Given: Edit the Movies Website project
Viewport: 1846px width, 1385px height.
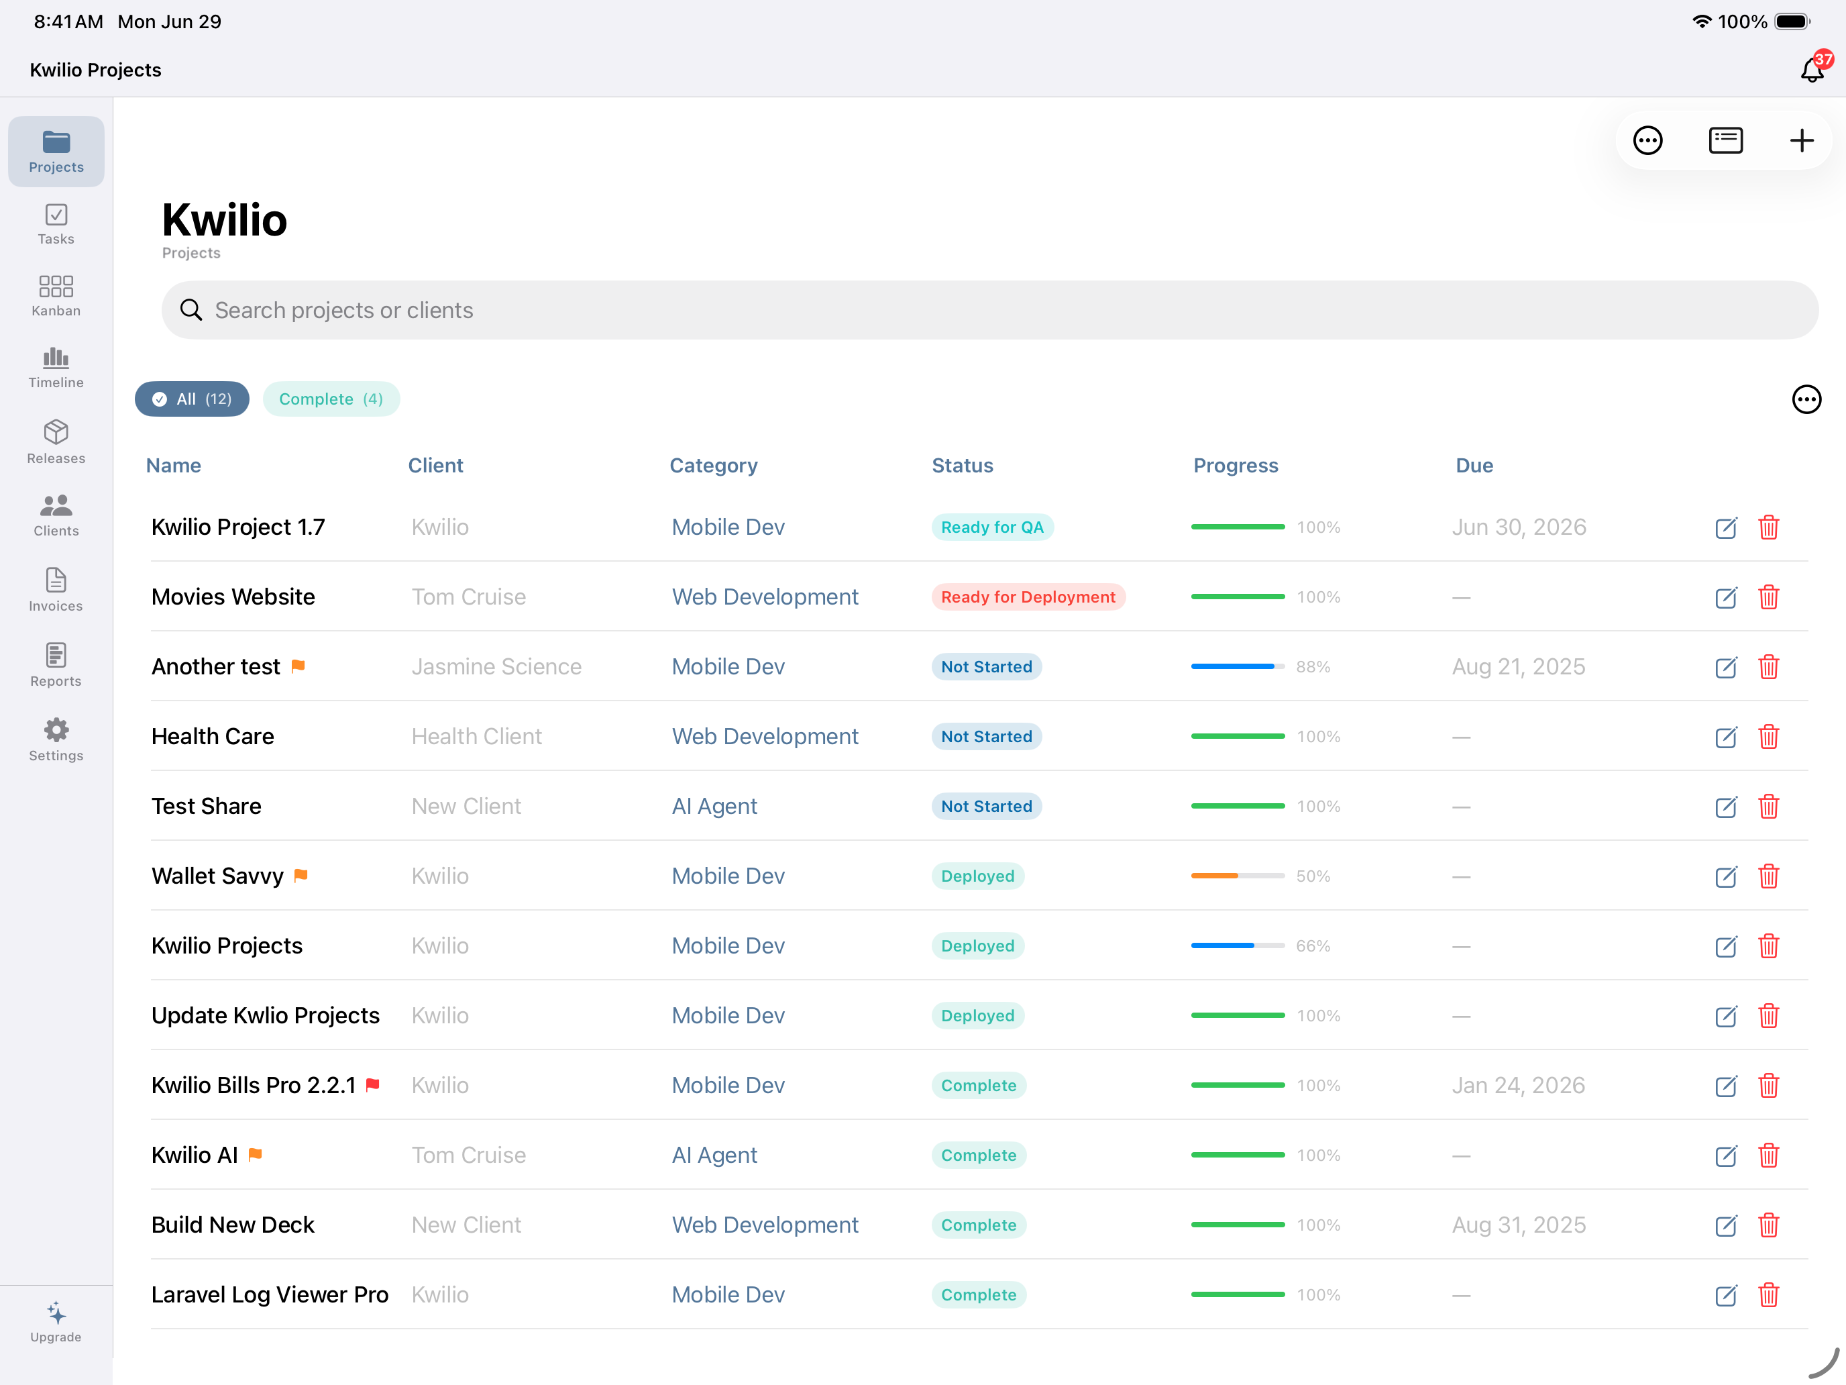Looking at the screenshot, I should click(x=1725, y=598).
